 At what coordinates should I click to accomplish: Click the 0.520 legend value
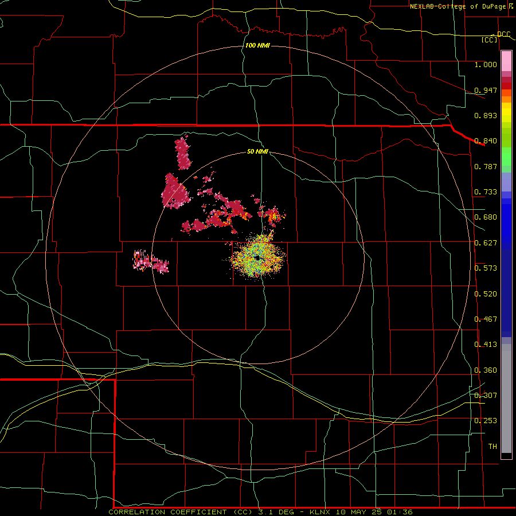click(486, 294)
